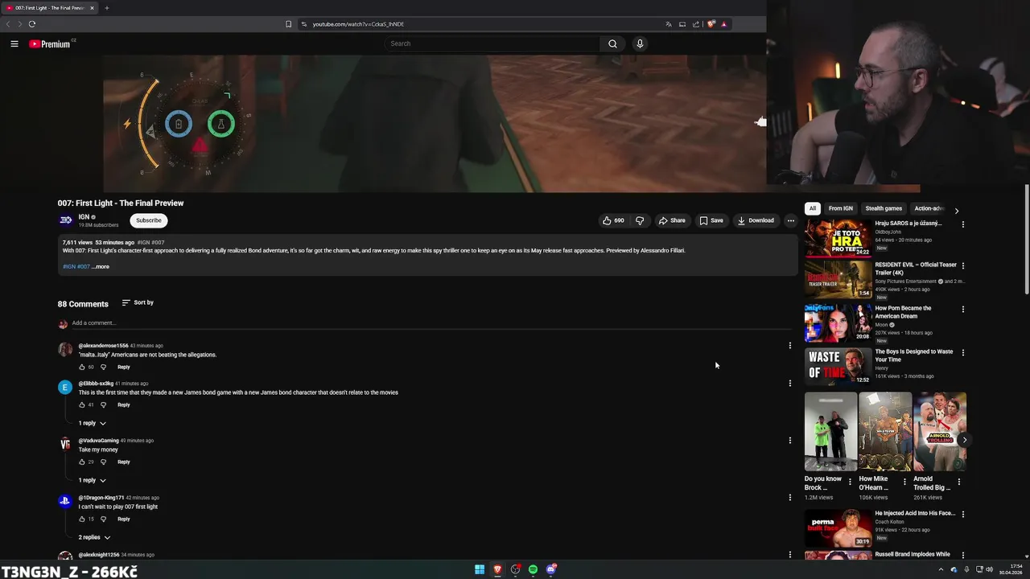
Task: Open the Hraju SAROS video thumbnail
Action: point(838,238)
